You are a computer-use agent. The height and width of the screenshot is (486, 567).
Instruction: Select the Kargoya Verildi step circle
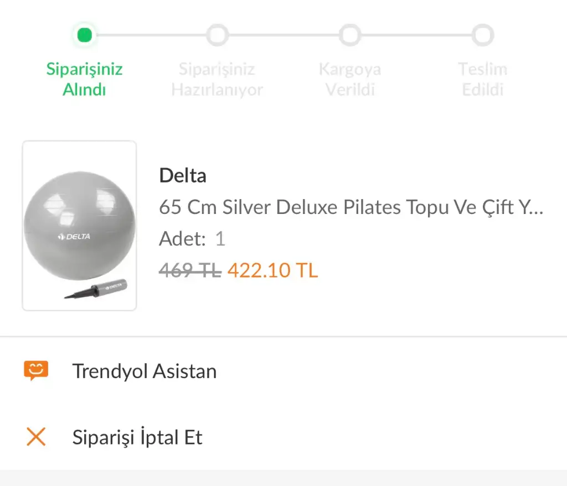tap(350, 35)
